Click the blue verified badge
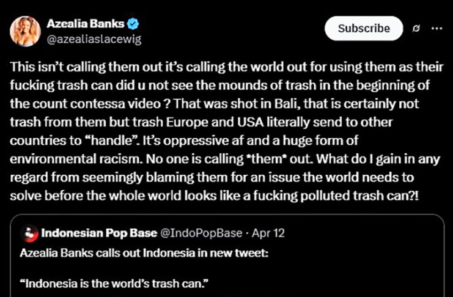Image resolution: width=453 pixels, height=297 pixels. pos(133,24)
